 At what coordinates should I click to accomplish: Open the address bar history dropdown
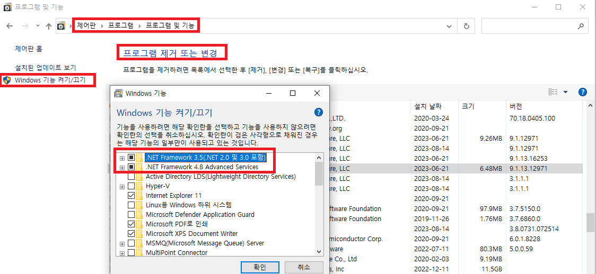pyautogui.click(x=449, y=26)
